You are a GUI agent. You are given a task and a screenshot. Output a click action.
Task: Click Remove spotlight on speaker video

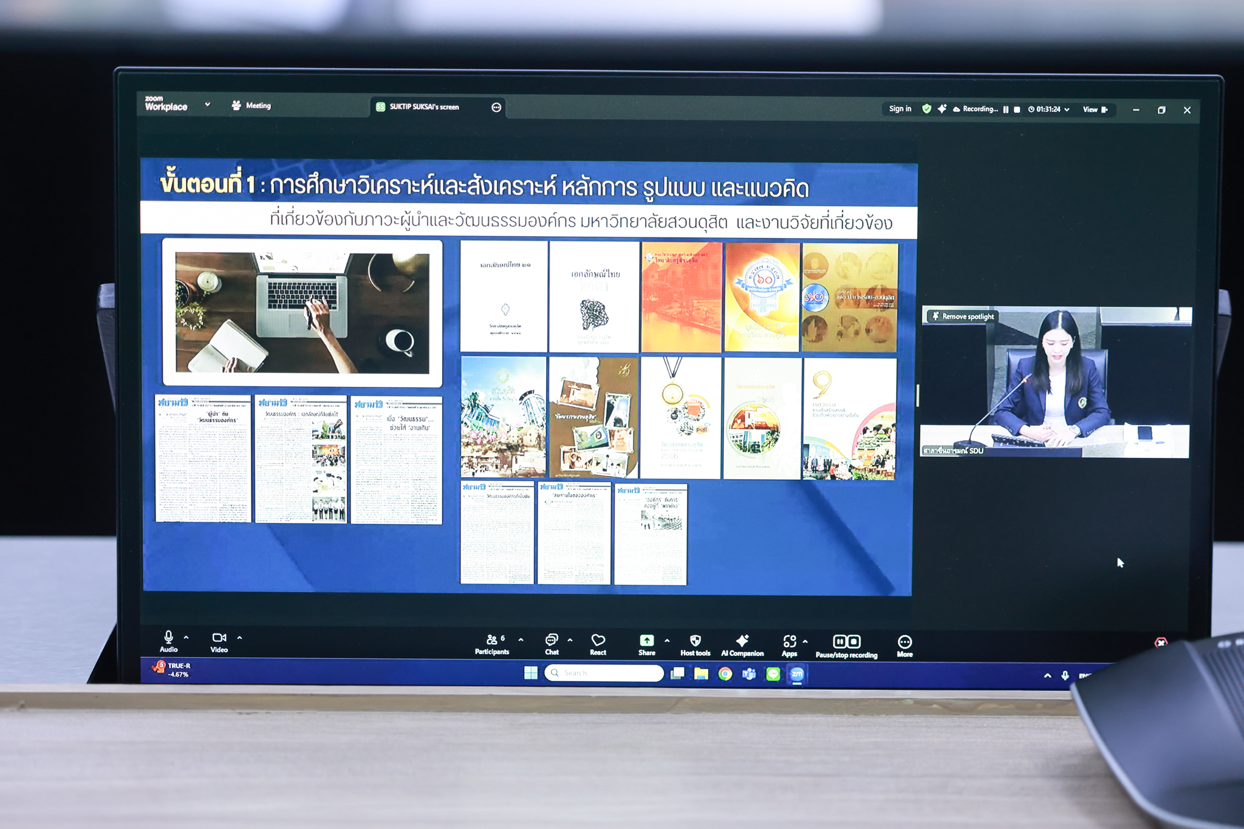[x=963, y=316]
